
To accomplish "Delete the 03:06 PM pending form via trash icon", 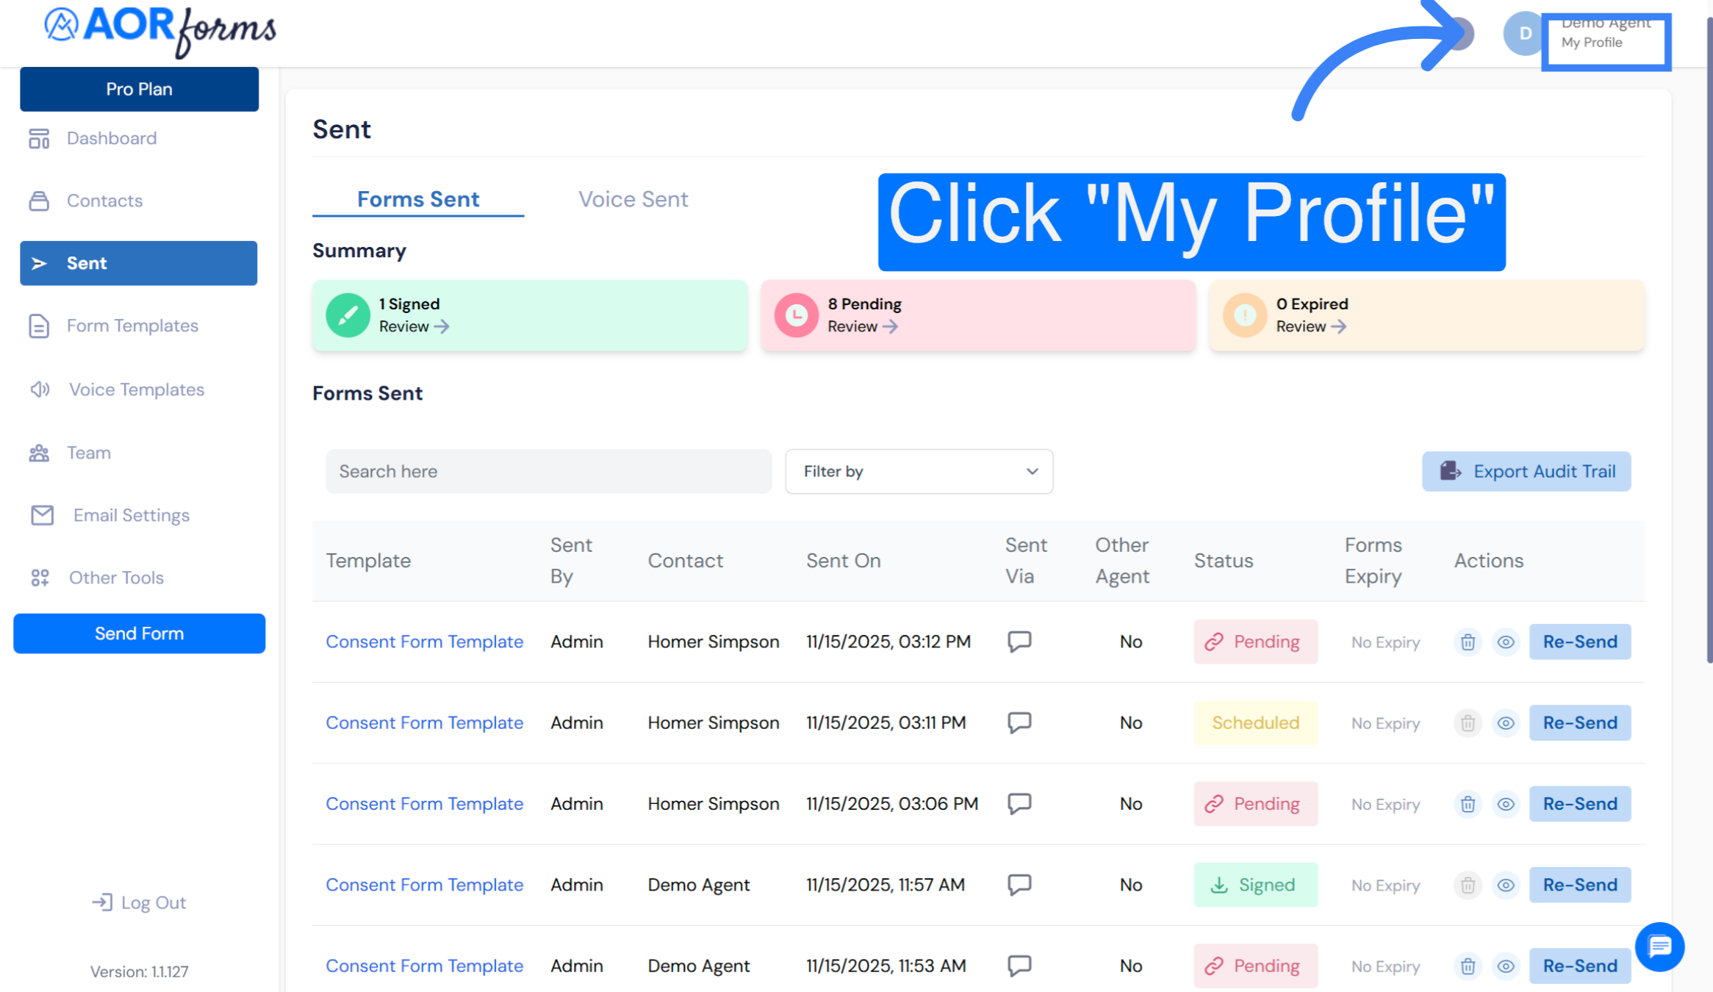I will pyautogui.click(x=1468, y=804).
